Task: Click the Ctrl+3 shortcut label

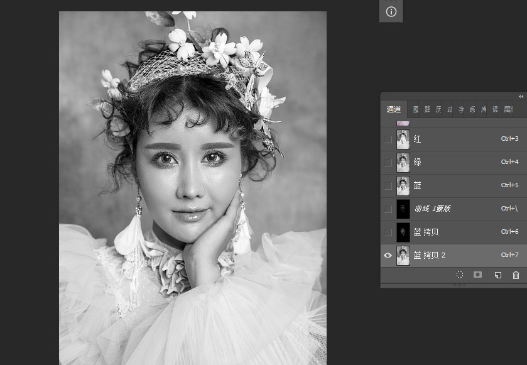Action: click(x=509, y=138)
